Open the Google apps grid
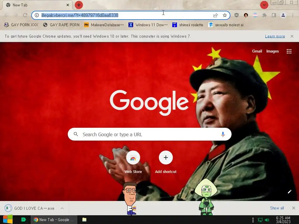The height and width of the screenshot is (224, 299). 289,51
